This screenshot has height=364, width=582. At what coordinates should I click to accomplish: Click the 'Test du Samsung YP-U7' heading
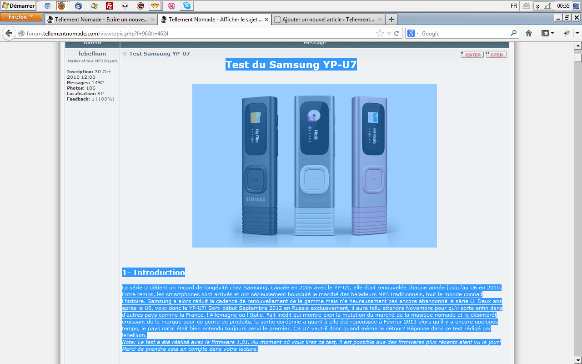tap(291, 65)
